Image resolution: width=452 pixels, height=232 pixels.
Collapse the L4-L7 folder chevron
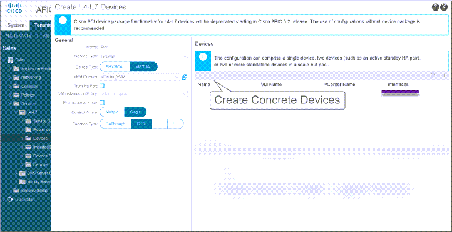pos(16,112)
